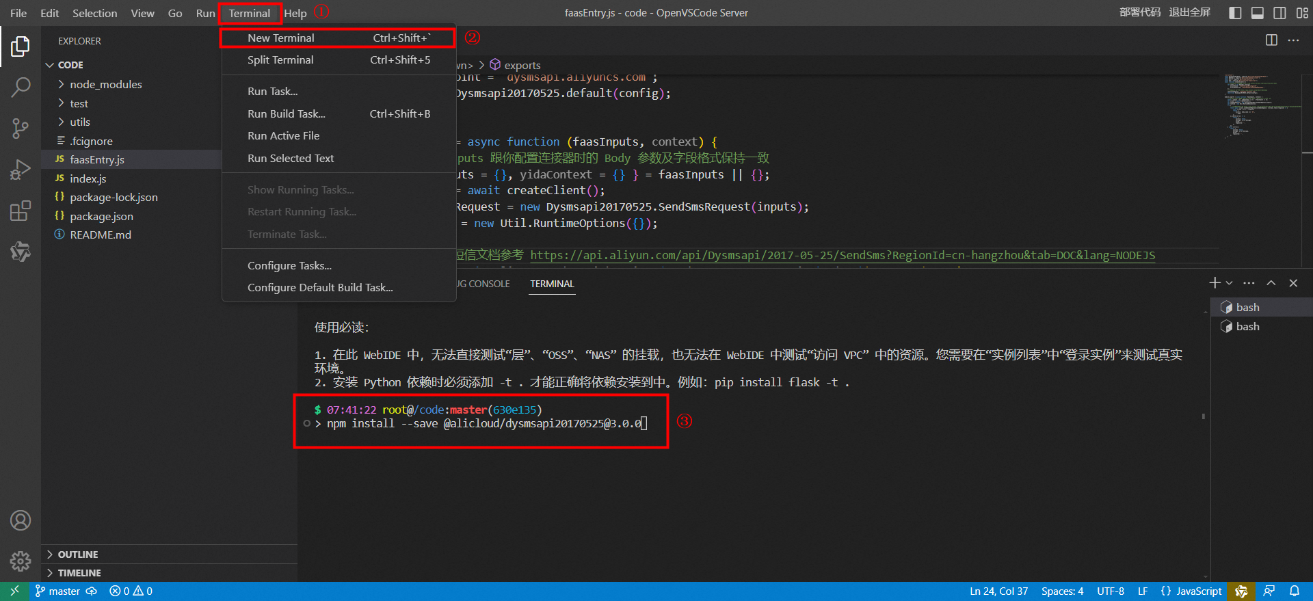Viewport: 1313px width, 601px height.
Task: Switch to the TERMINAL panel tab
Action: pos(553,284)
